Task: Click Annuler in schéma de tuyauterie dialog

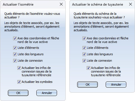Action: [116, 85]
